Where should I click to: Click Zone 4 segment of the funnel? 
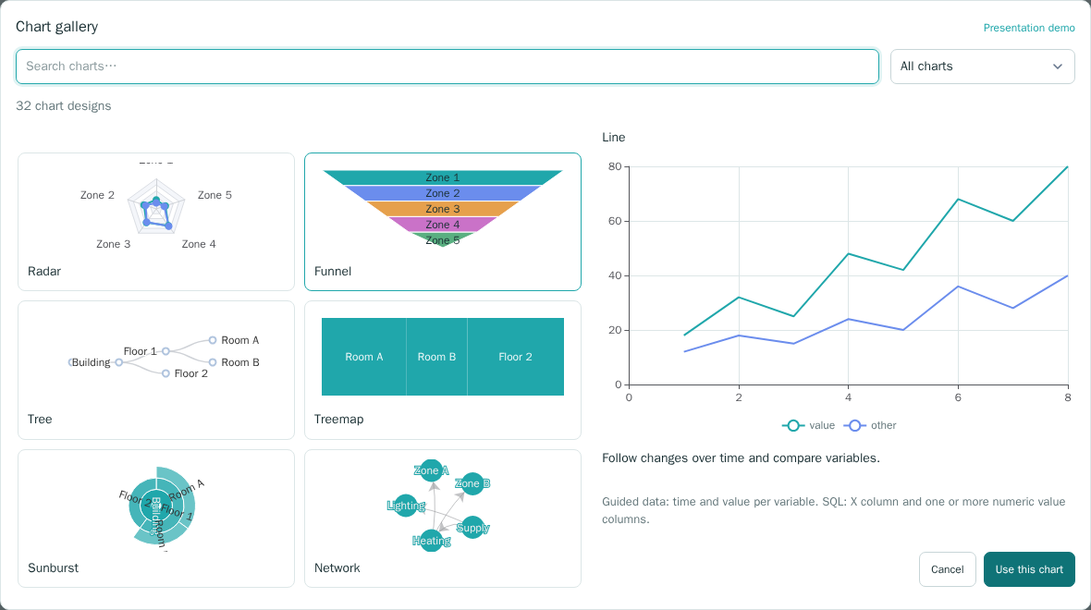click(443, 225)
